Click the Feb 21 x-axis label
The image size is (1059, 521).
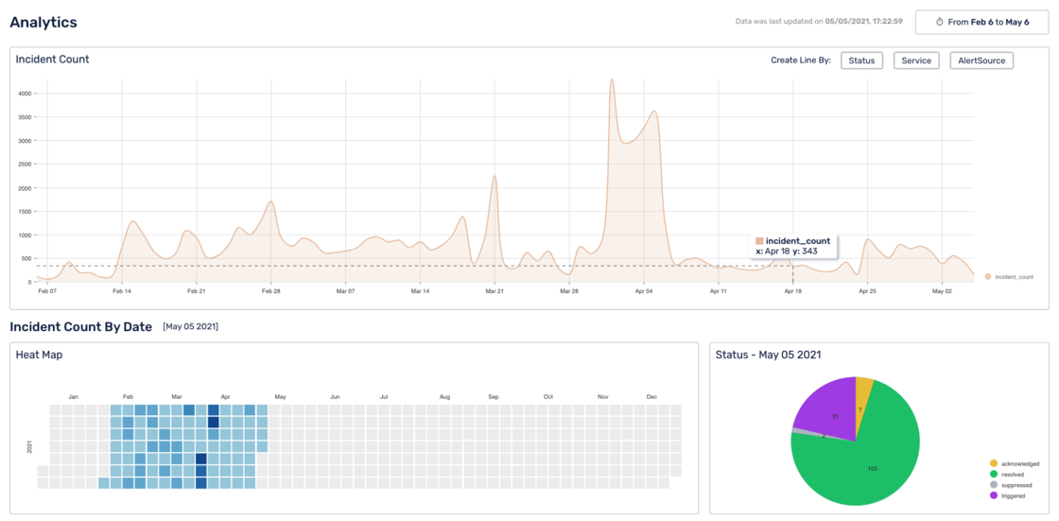pos(197,291)
